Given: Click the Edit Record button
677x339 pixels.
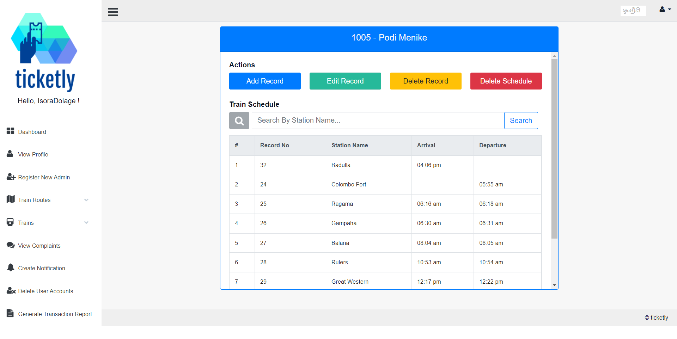Looking at the screenshot, I should [x=345, y=81].
